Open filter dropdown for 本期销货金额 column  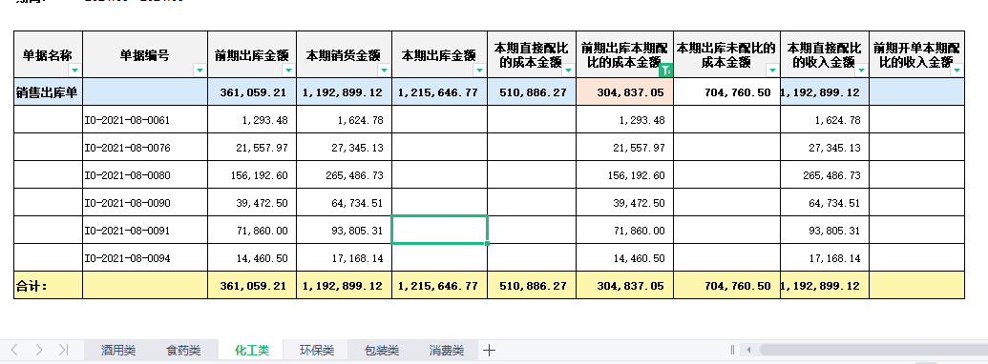[x=384, y=71]
